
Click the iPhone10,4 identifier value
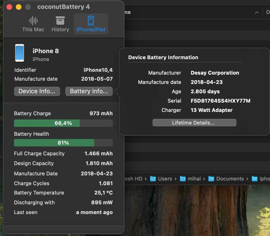click(x=98, y=70)
